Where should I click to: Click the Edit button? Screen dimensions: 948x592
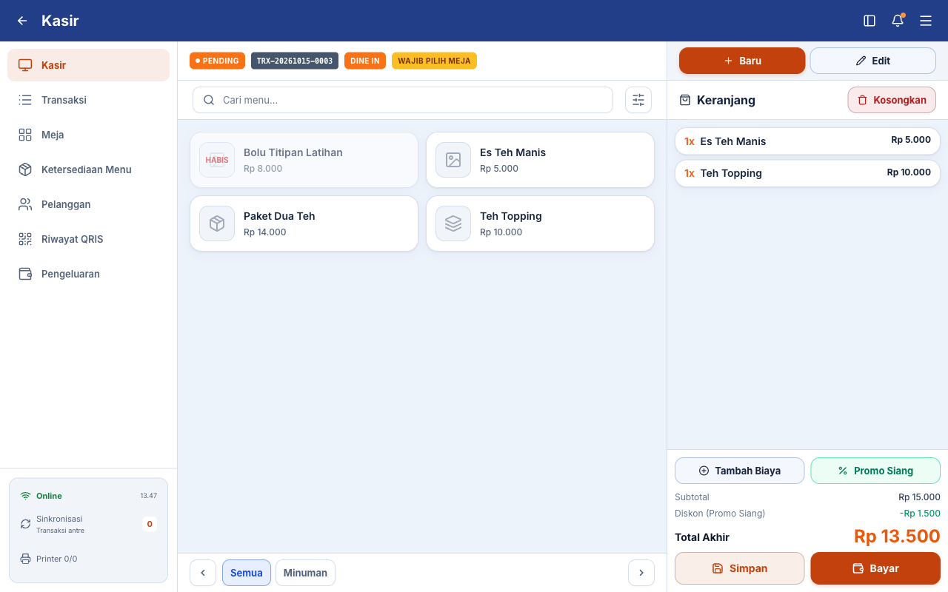(873, 61)
